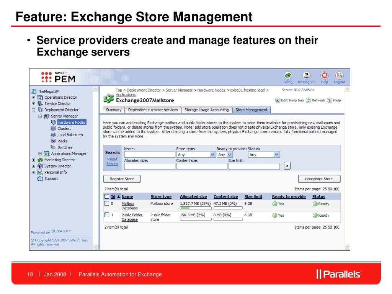The width and height of the screenshot is (392, 294).
Task: Open the Hosting CP icon
Action: (x=306, y=75)
